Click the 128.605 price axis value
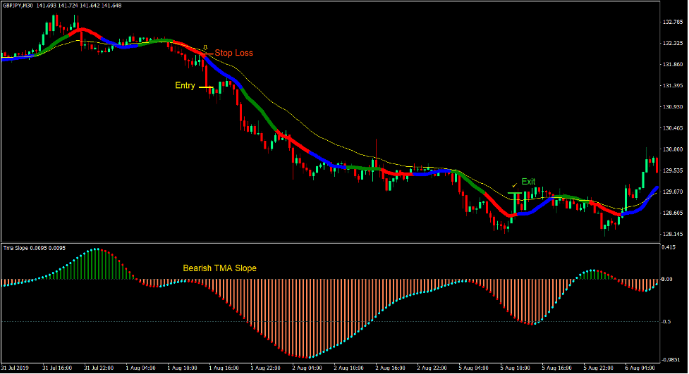 point(672,213)
